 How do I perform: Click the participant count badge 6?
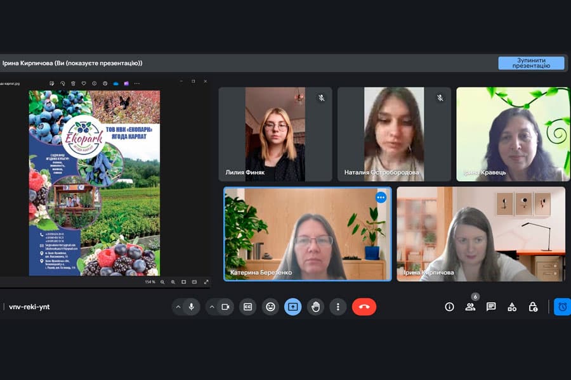point(475,297)
